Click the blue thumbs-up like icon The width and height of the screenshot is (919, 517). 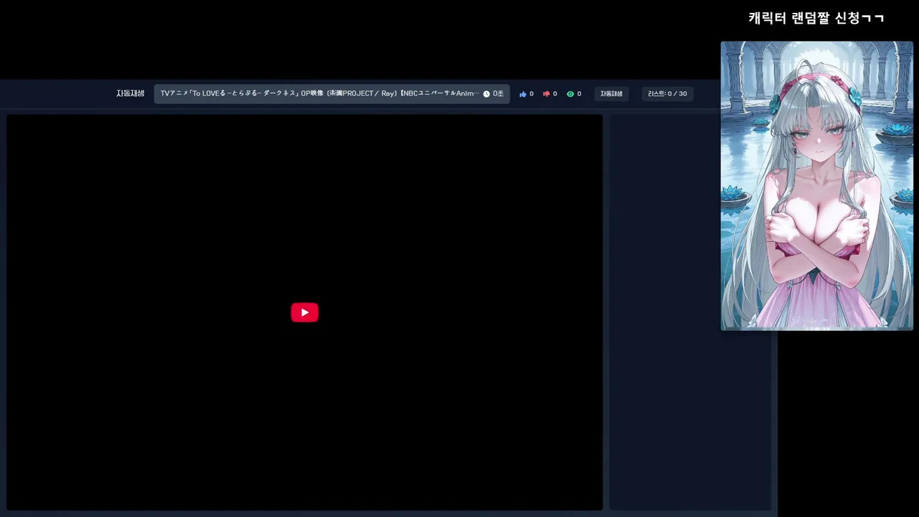tap(523, 94)
